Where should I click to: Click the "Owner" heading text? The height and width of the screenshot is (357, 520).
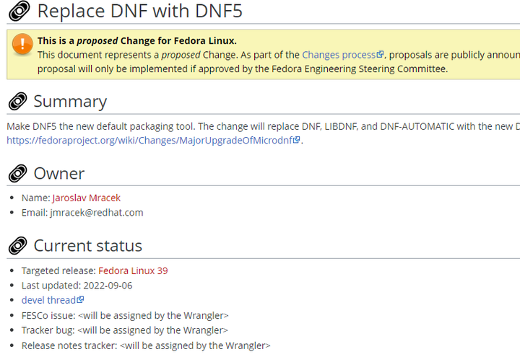(58, 174)
